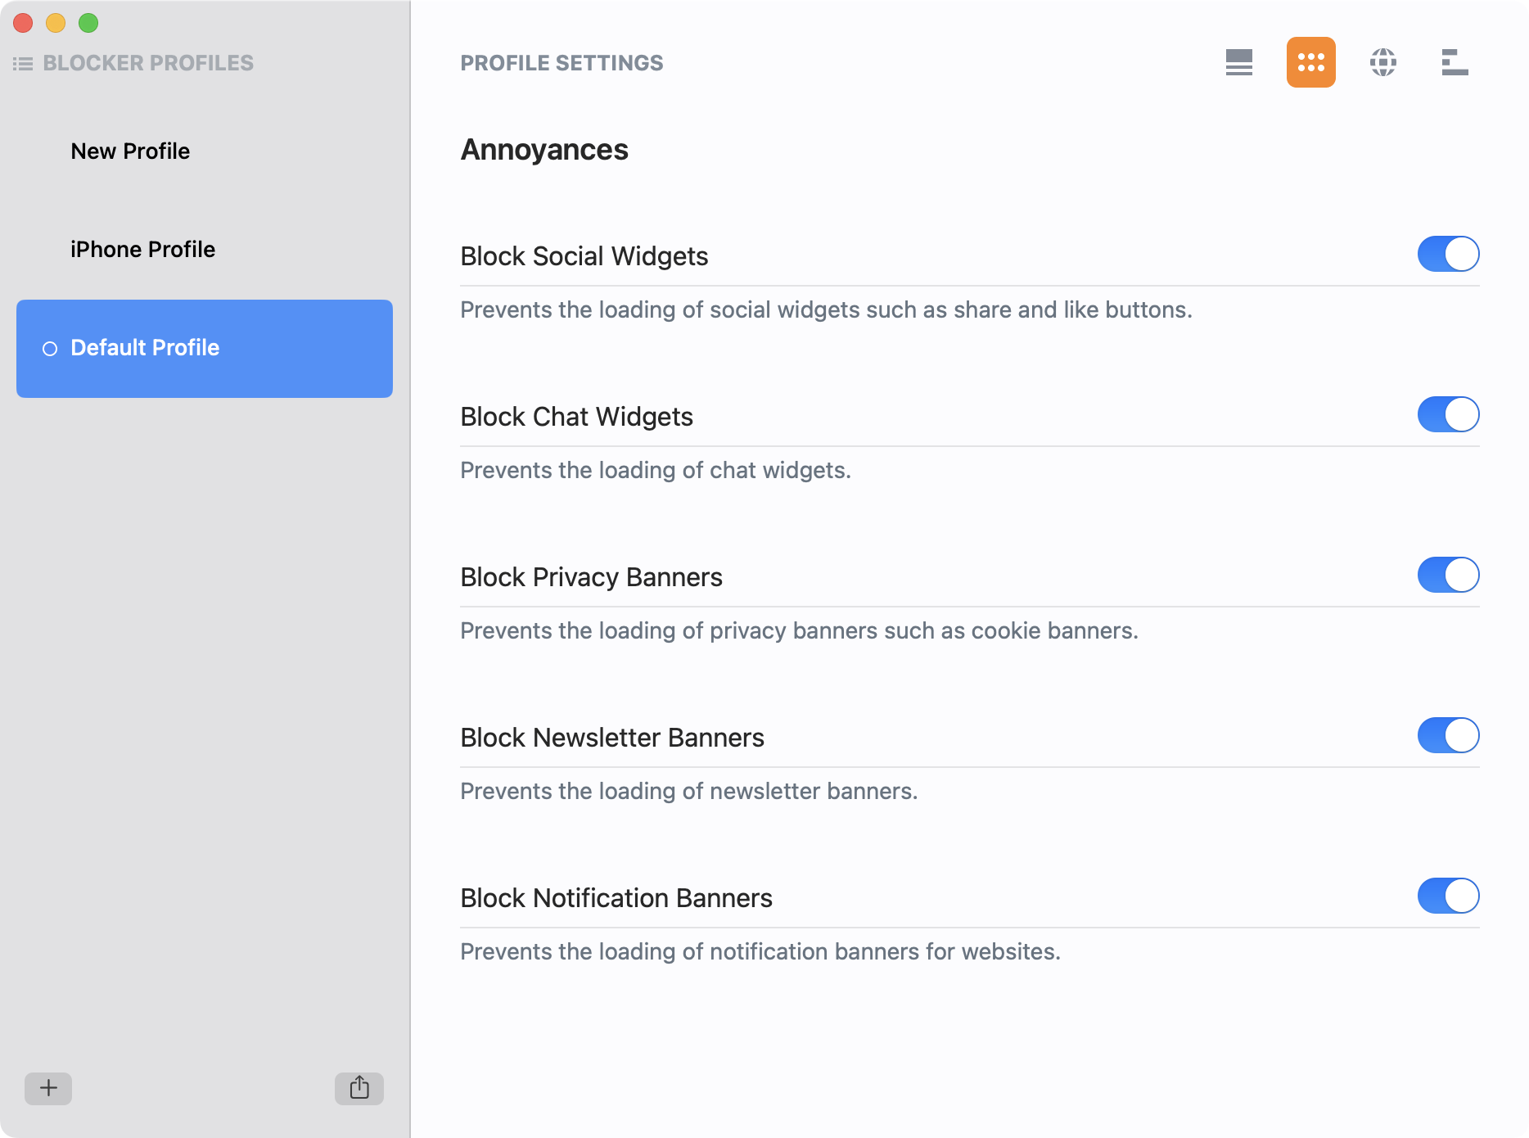Disable Block Privacy Banners switch

tap(1448, 575)
